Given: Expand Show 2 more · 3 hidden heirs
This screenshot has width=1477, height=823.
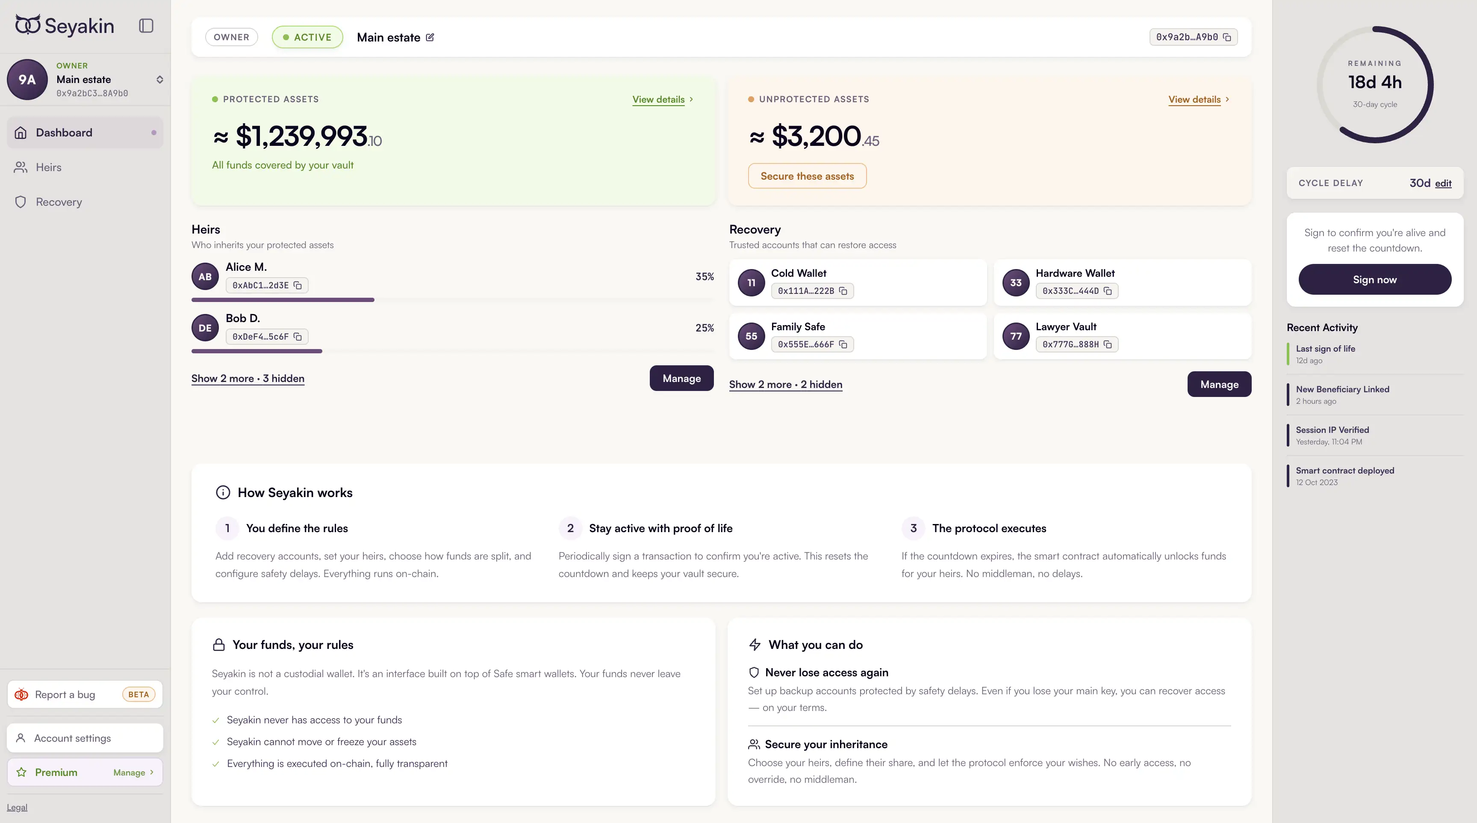Looking at the screenshot, I should coord(248,379).
